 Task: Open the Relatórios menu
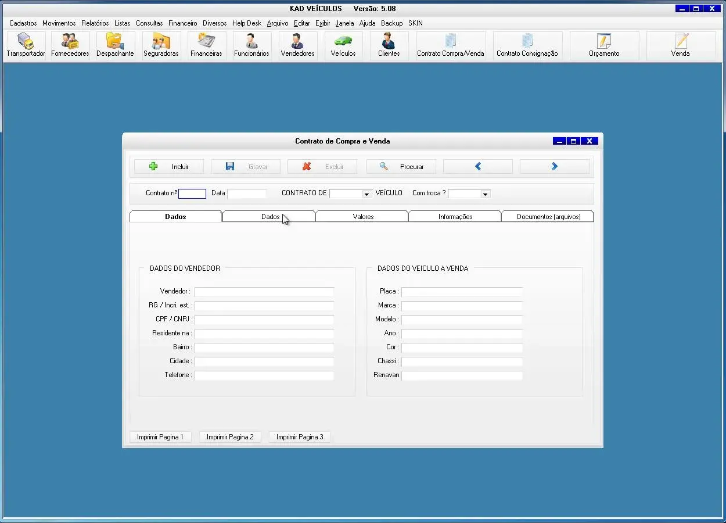coord(95,23)
